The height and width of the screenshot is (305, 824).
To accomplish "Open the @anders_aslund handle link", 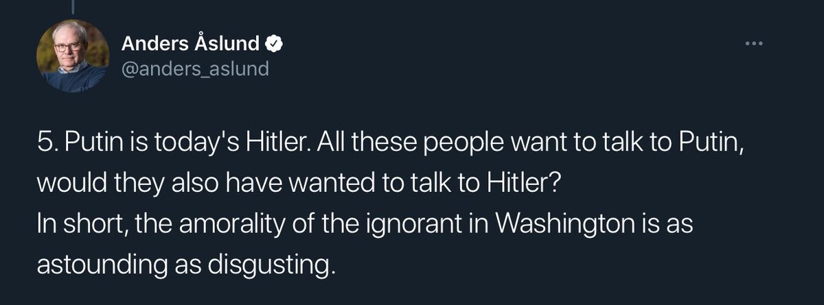I will click(x=195, y=69).
